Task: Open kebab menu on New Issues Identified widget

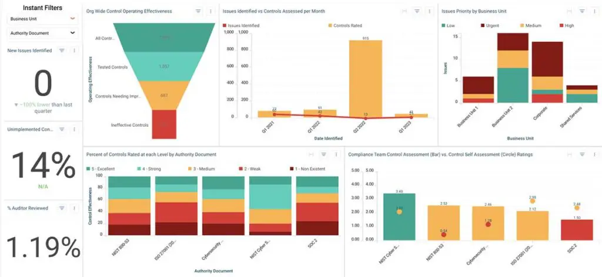Action: point(74,51)
